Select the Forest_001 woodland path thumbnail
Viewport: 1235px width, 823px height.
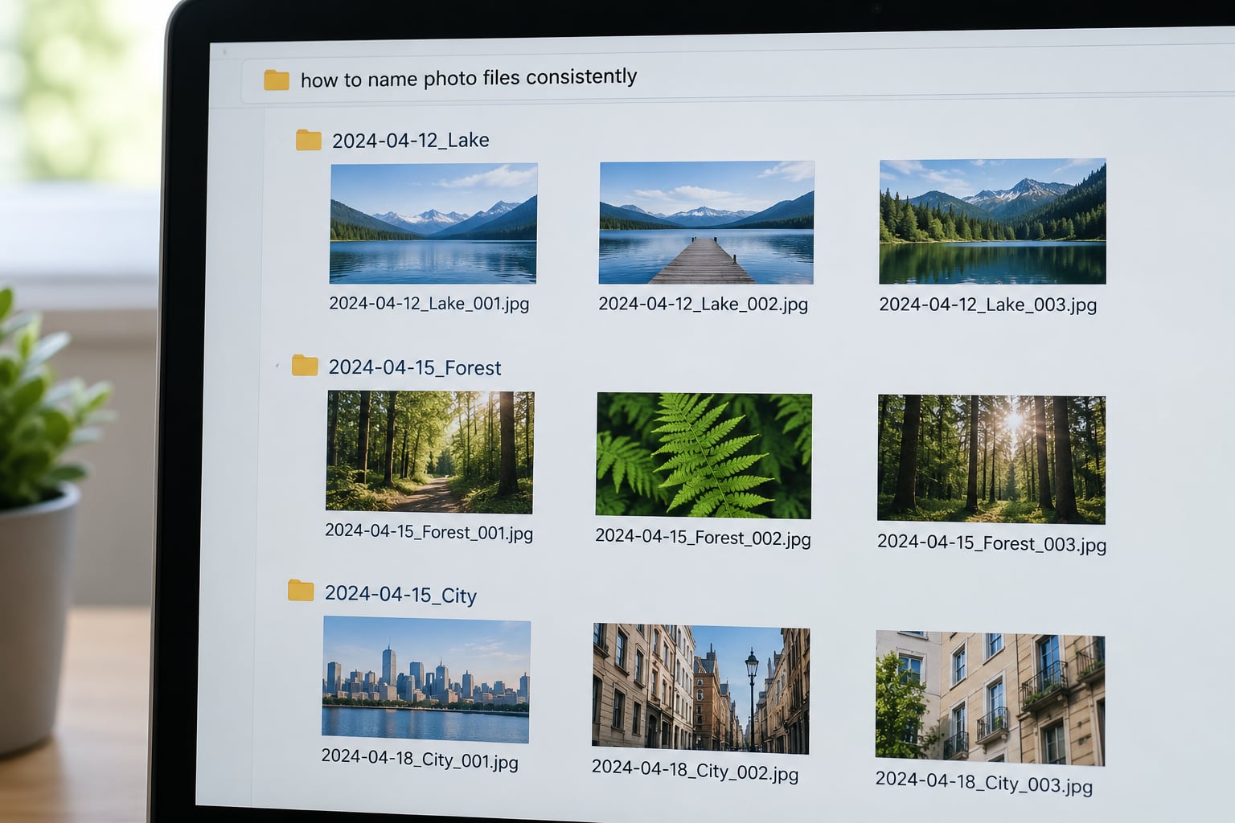[x=429, y=452]
